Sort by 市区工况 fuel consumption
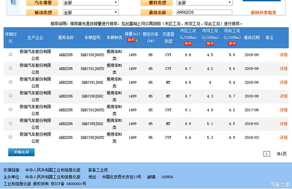The width and height of the screenshot is (292, 189). point(188,43)
